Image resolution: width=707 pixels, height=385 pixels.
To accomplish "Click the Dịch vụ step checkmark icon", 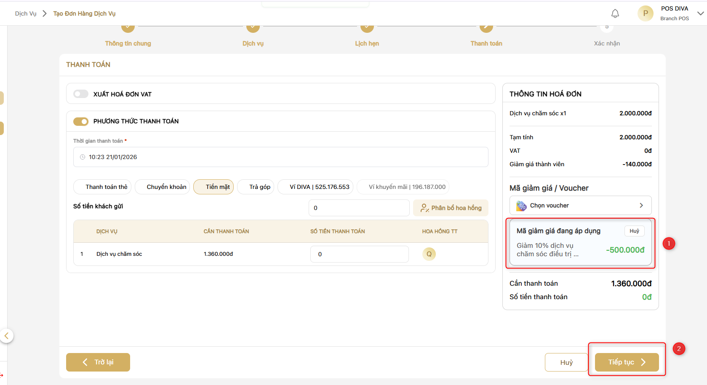I will (253, 28).
